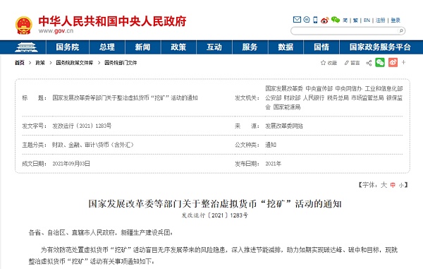Click the national emblem logo
Image resolution: width=423 pixels, height=269 pixels.
click(24, 25)
